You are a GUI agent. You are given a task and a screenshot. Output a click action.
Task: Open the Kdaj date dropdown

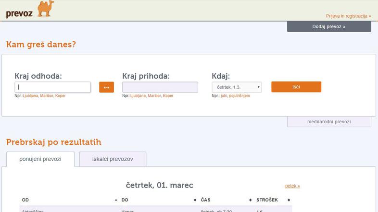(237, 87)
